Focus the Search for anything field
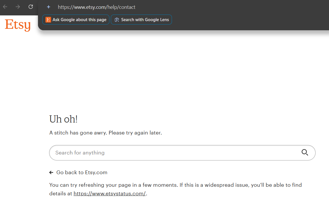The width and height of the screenshot is (329, 223). click(x=182, y=153)
